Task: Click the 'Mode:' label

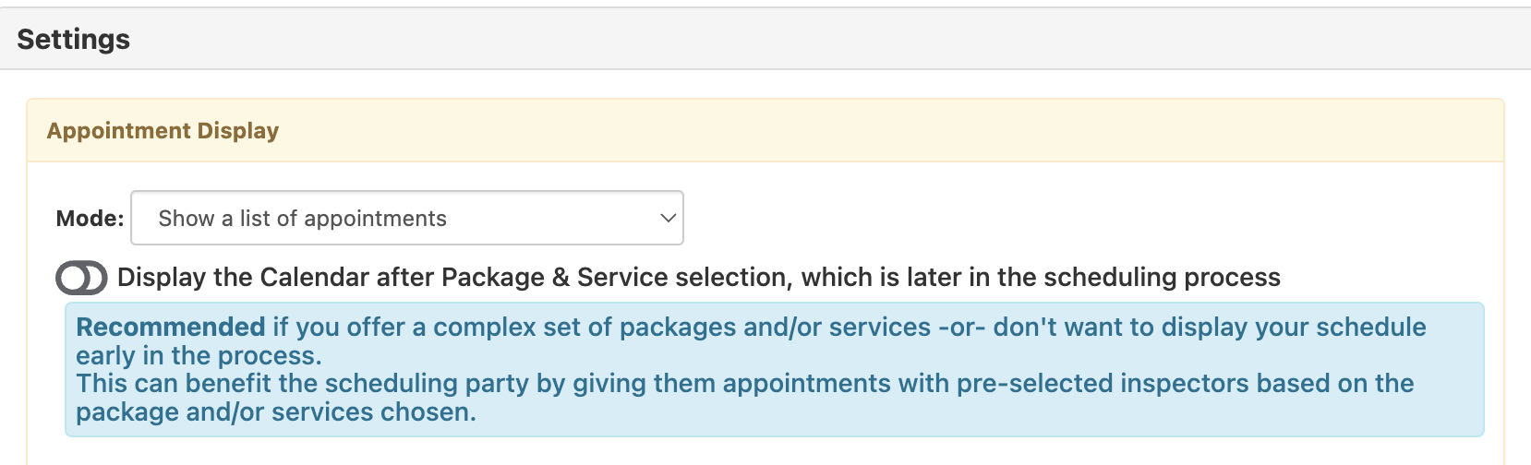Action: (90, 219)
